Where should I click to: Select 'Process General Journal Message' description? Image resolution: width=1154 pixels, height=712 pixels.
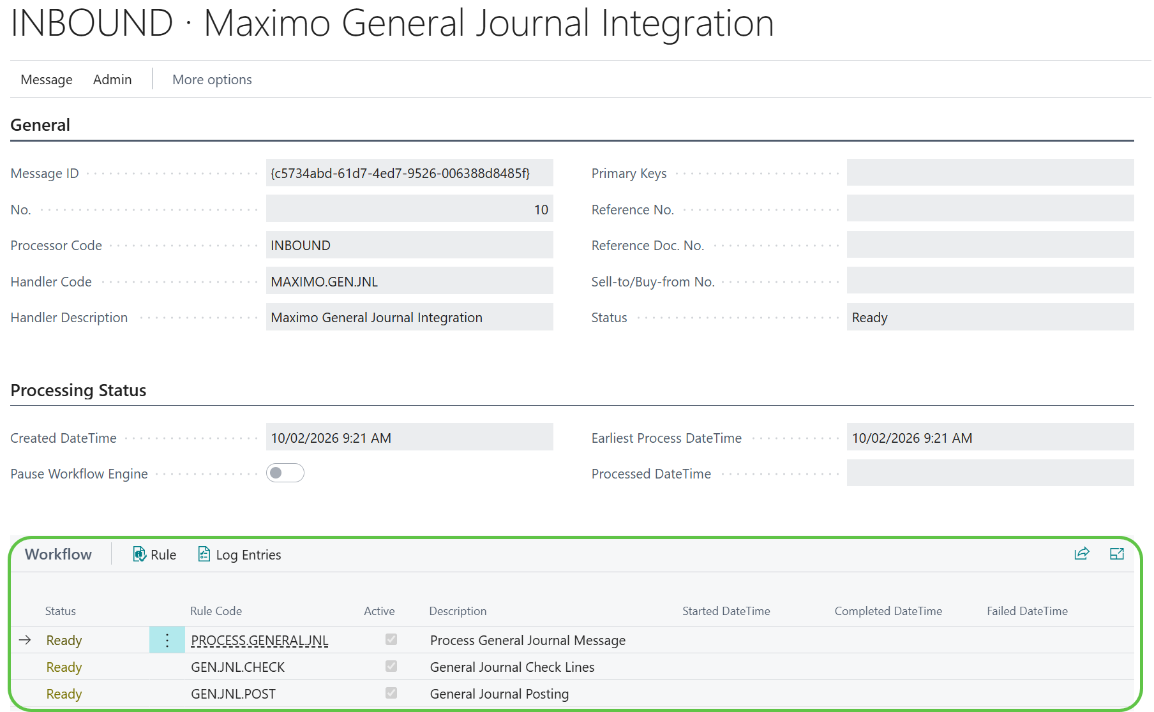[528, 641]
